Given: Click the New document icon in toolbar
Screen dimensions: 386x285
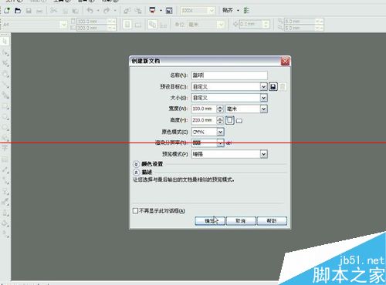Looking at the screenshot, I should point(7,11).
